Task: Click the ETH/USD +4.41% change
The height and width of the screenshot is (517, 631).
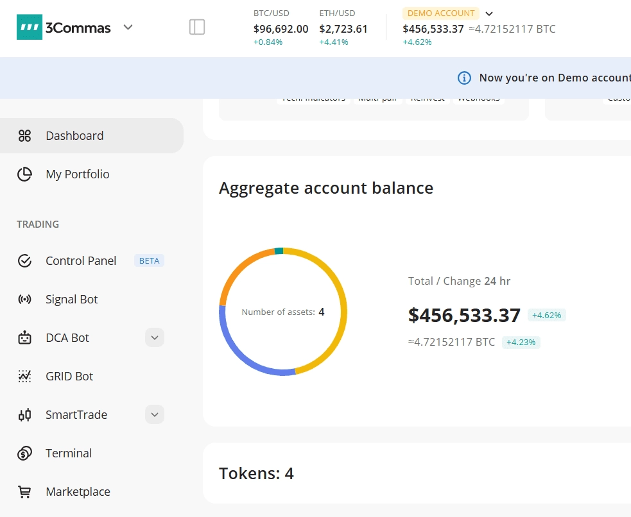Action: (x=334, y=42)
